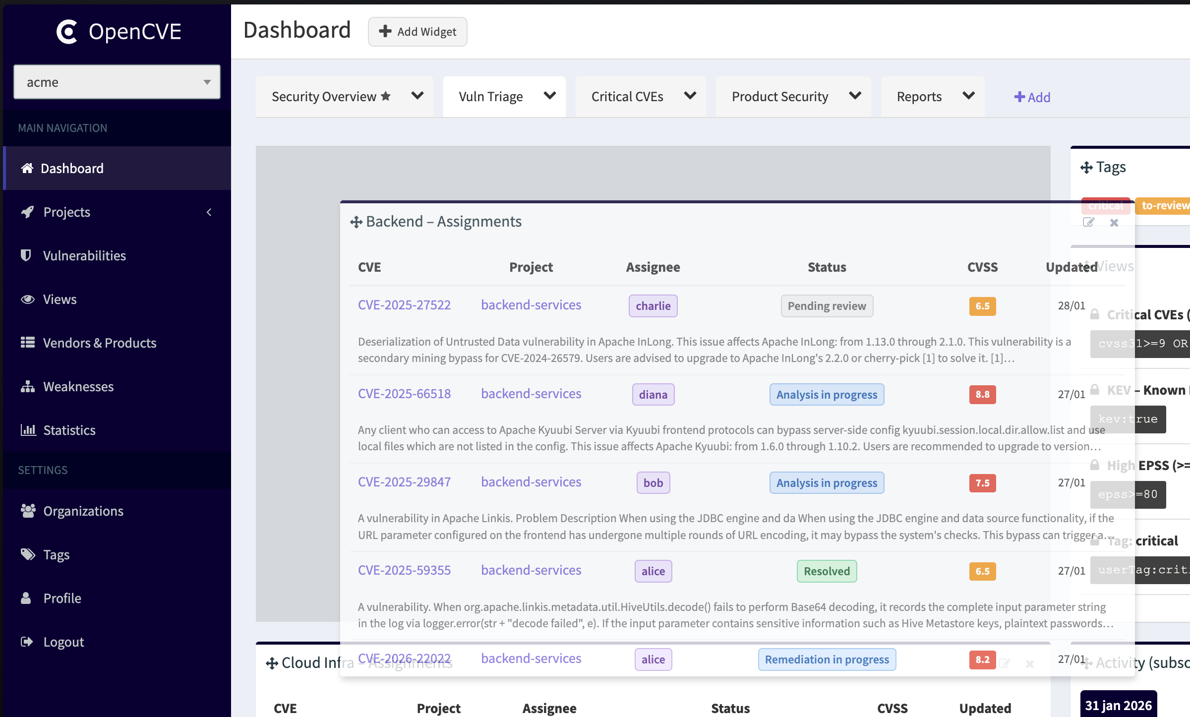
Task: Click the Add Widget button
Action: (x=417, y=32)
